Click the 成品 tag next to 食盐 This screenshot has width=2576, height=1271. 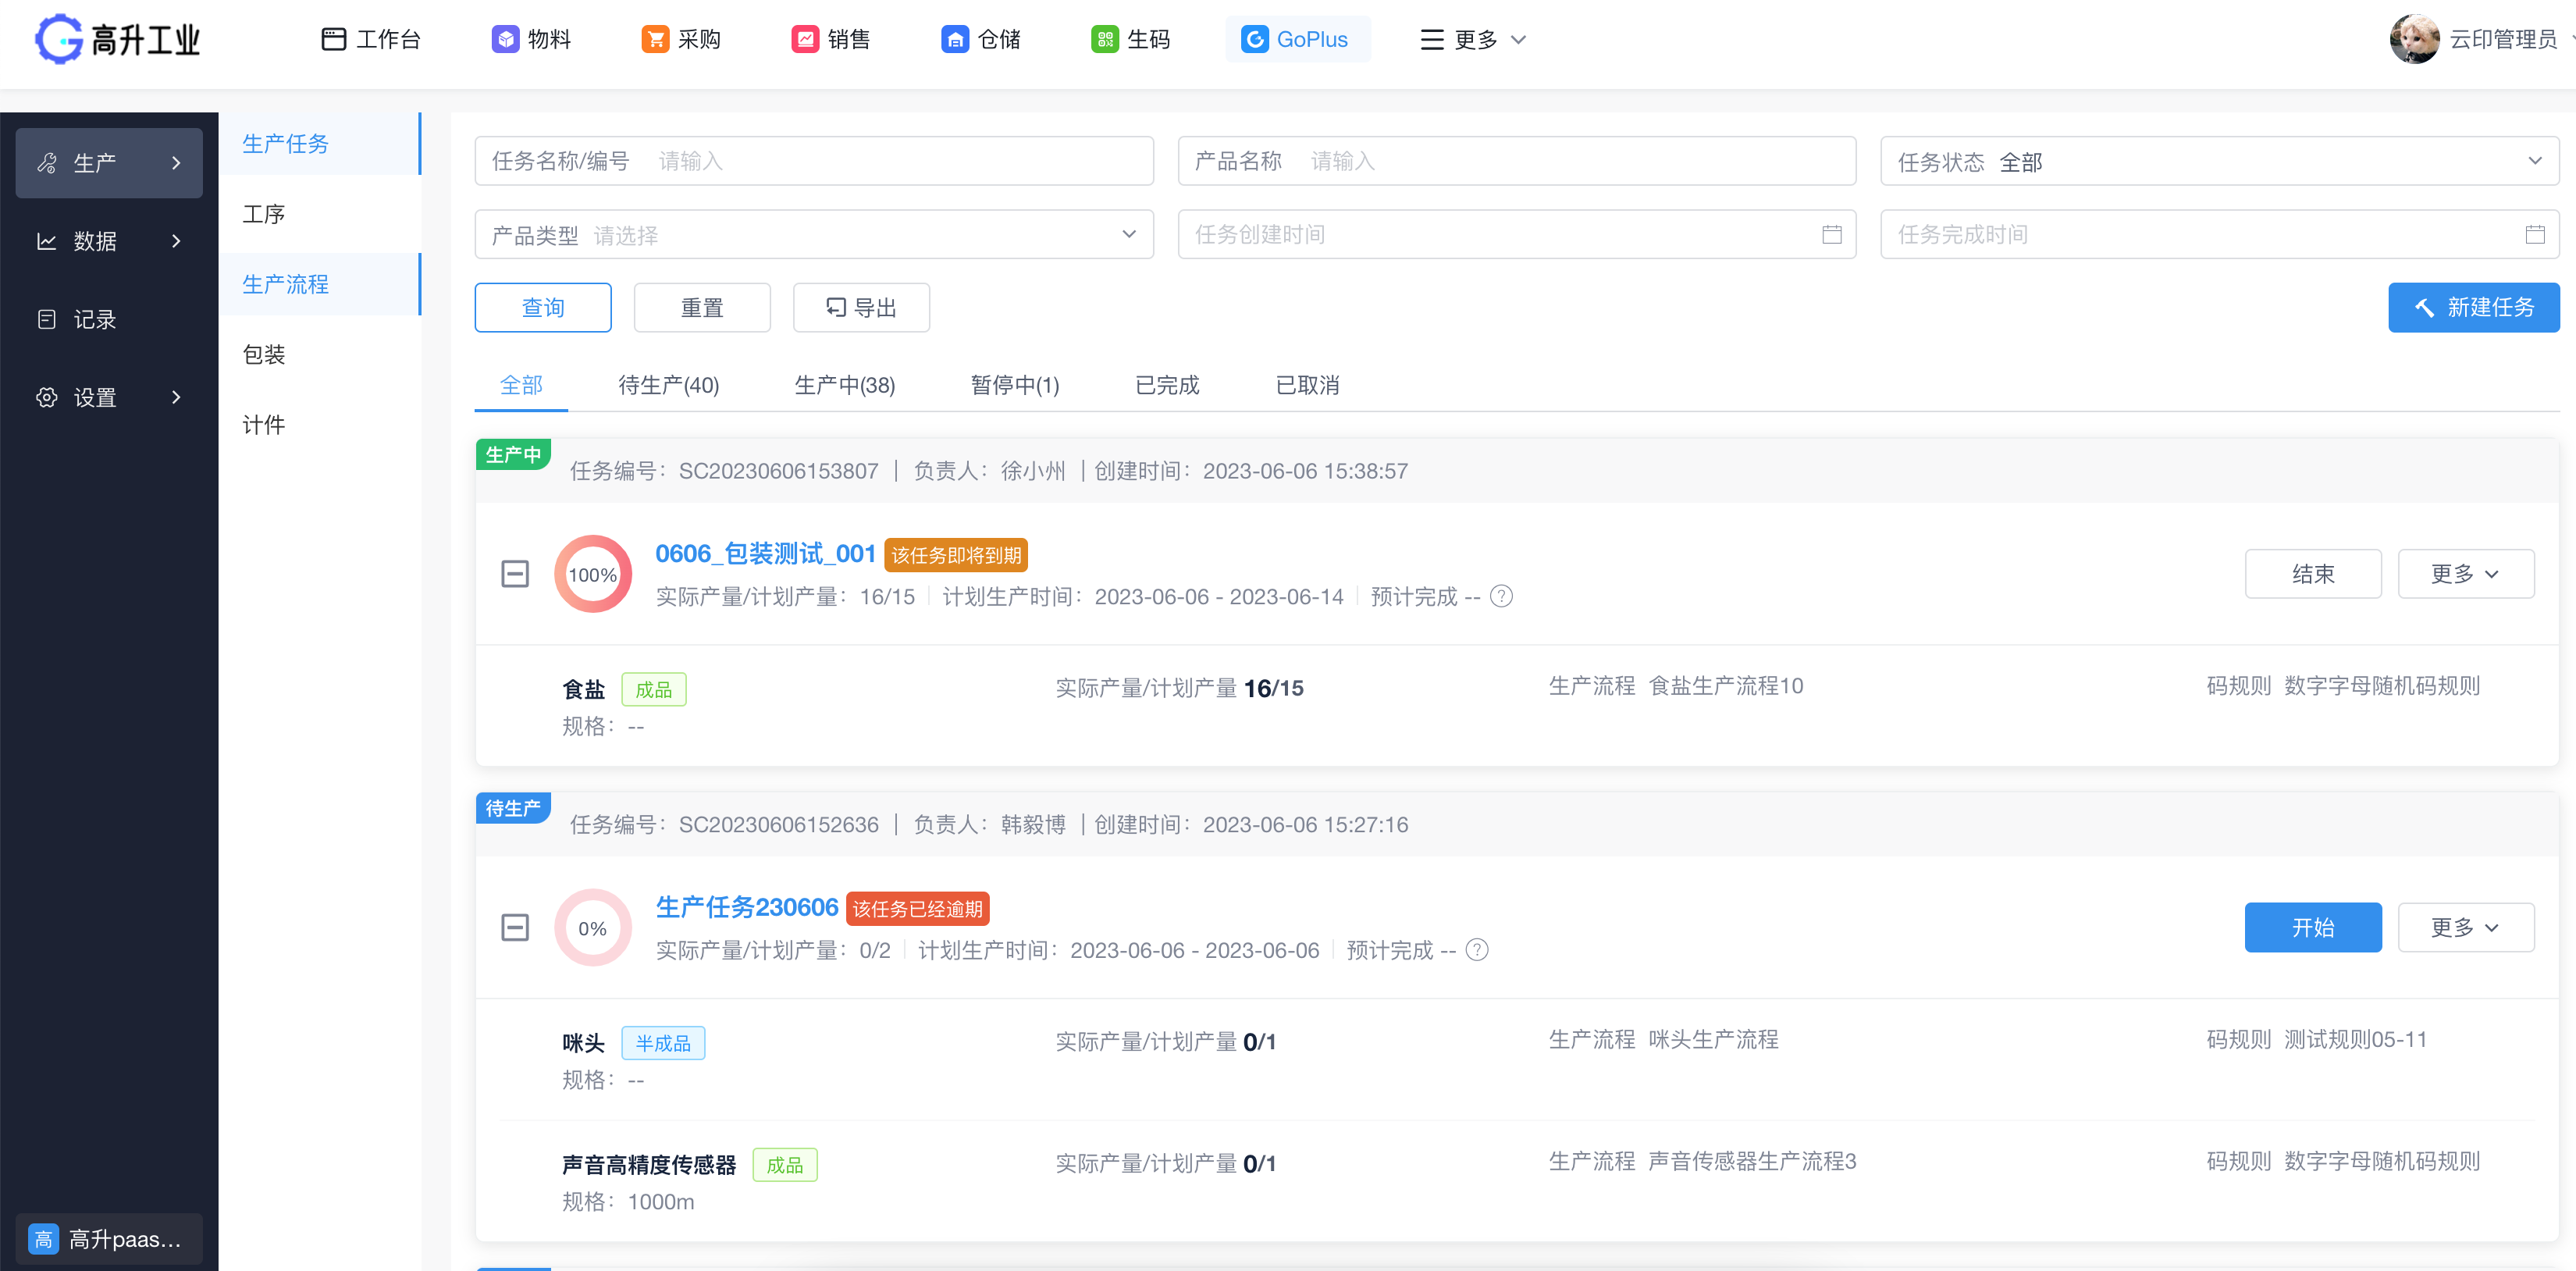[x=654, y=690]
